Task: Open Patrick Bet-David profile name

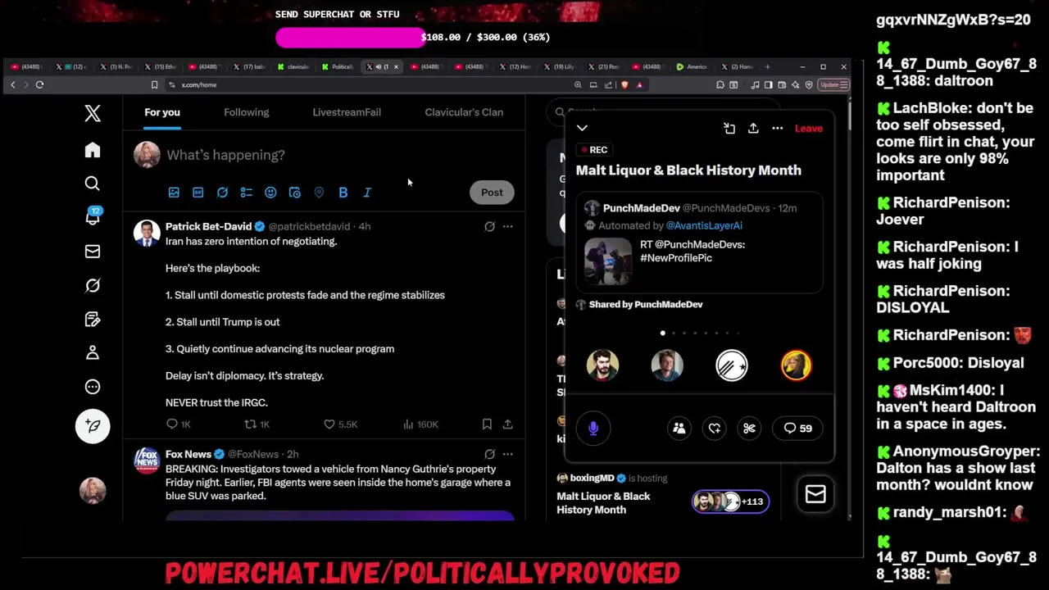Action: (209, 226)
